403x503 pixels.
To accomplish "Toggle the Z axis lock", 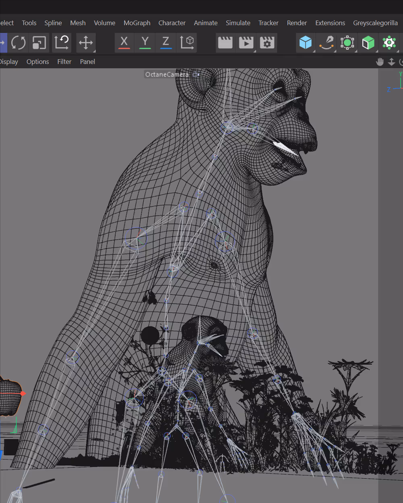I will [166, 43].
